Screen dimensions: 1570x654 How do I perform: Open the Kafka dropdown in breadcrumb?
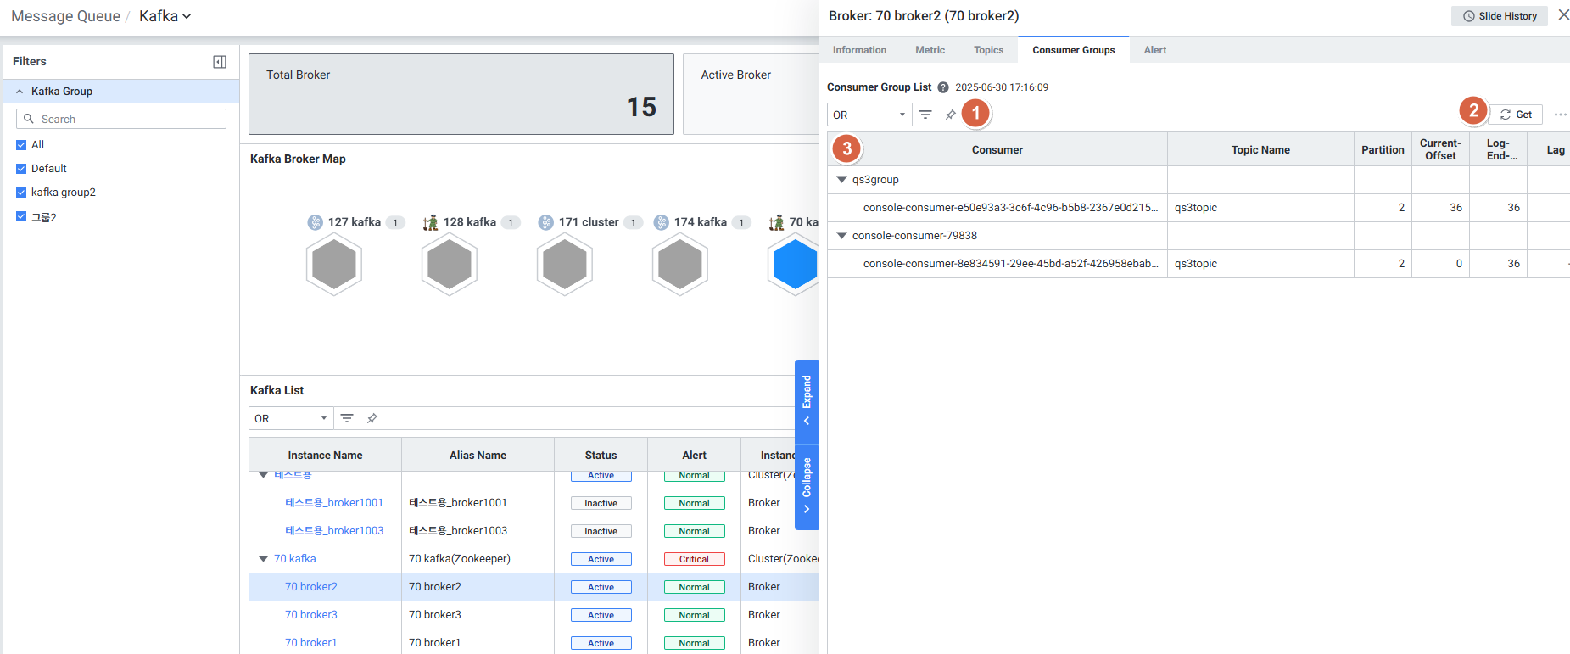coord(165,16)
